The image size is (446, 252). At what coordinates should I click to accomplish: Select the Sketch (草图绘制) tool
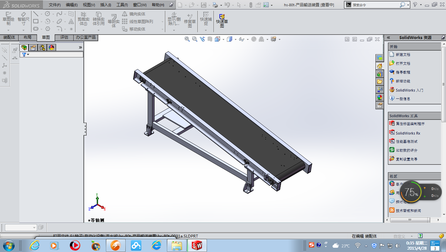click(9, 19)
